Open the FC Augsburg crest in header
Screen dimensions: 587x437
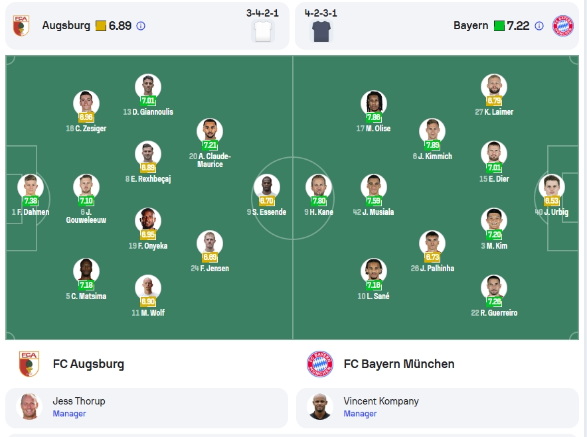coord(21,25)
